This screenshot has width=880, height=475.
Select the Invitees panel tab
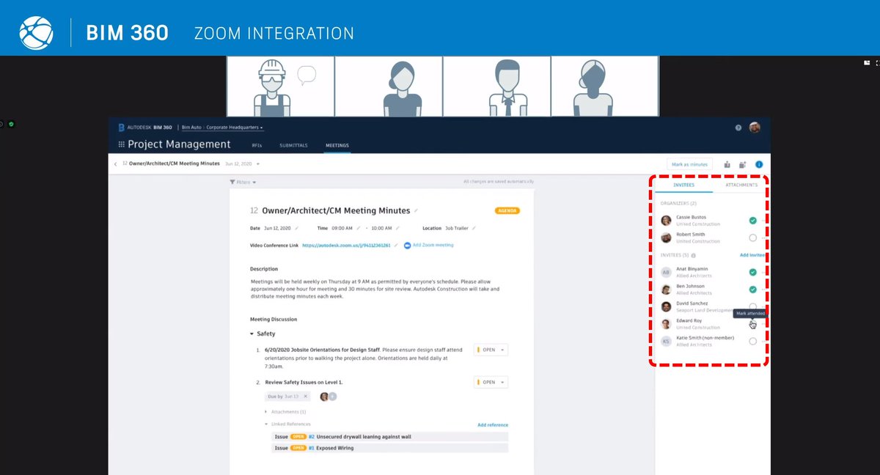[x=683, y=185]
